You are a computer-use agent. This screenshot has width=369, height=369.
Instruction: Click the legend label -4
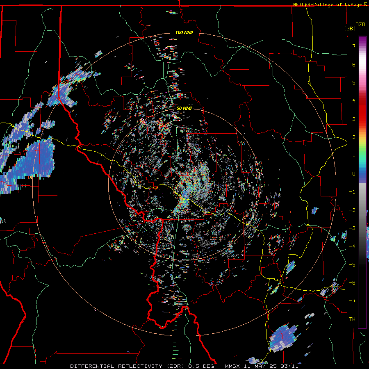(x=352, y=246)
